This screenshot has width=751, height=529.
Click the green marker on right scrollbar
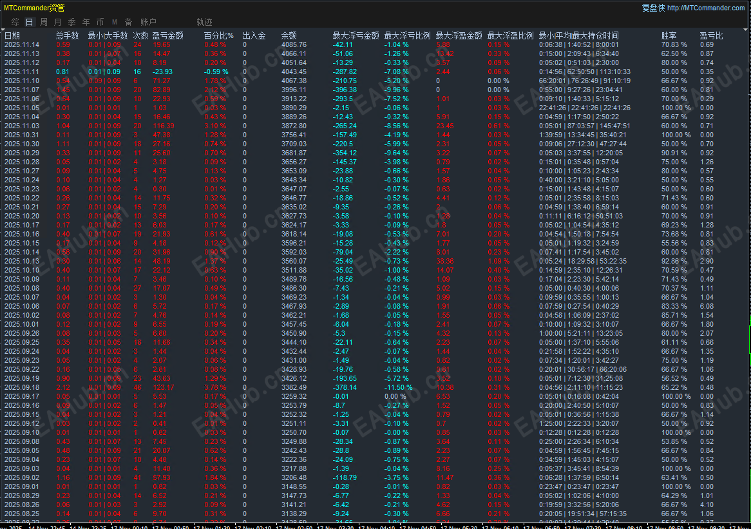click(x=749, y=340)
